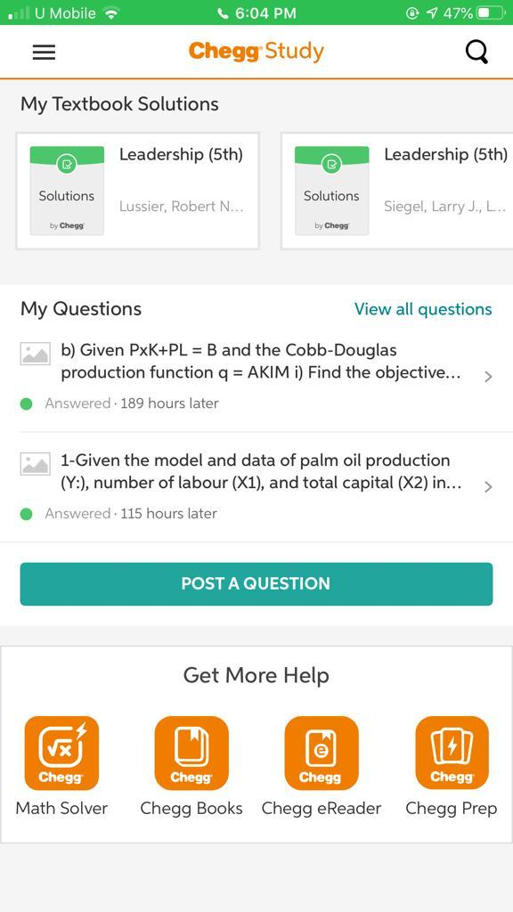Expand the palm oil question with its chevron

[488, 486]
